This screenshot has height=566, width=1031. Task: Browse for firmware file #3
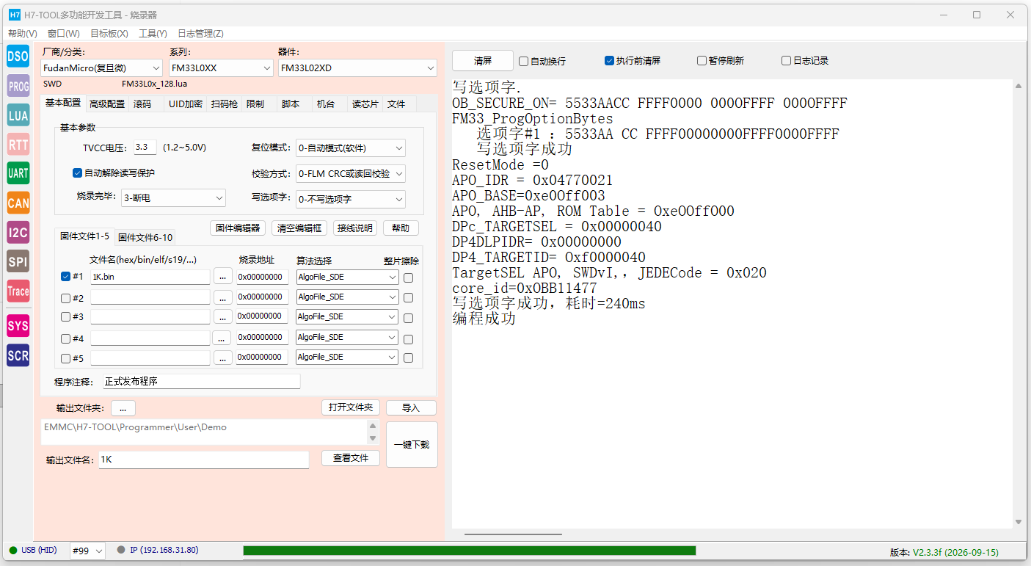(x=223, y=316)
